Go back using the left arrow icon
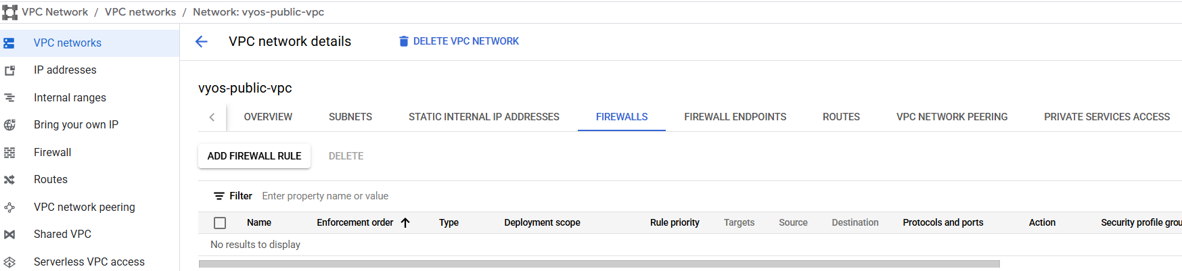Screen dimensions: 1182x271 pos(201,42)
